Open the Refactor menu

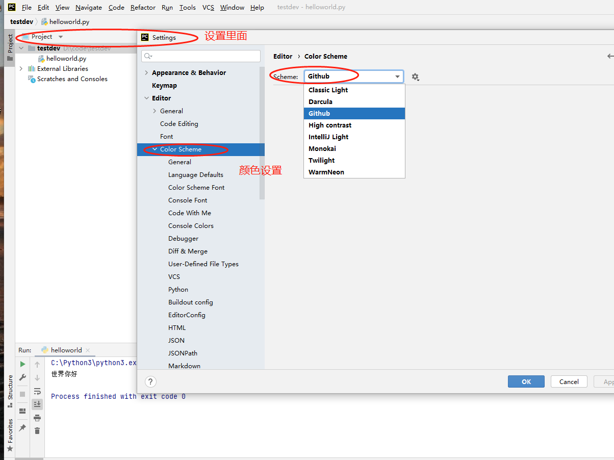tap(143, 7)
